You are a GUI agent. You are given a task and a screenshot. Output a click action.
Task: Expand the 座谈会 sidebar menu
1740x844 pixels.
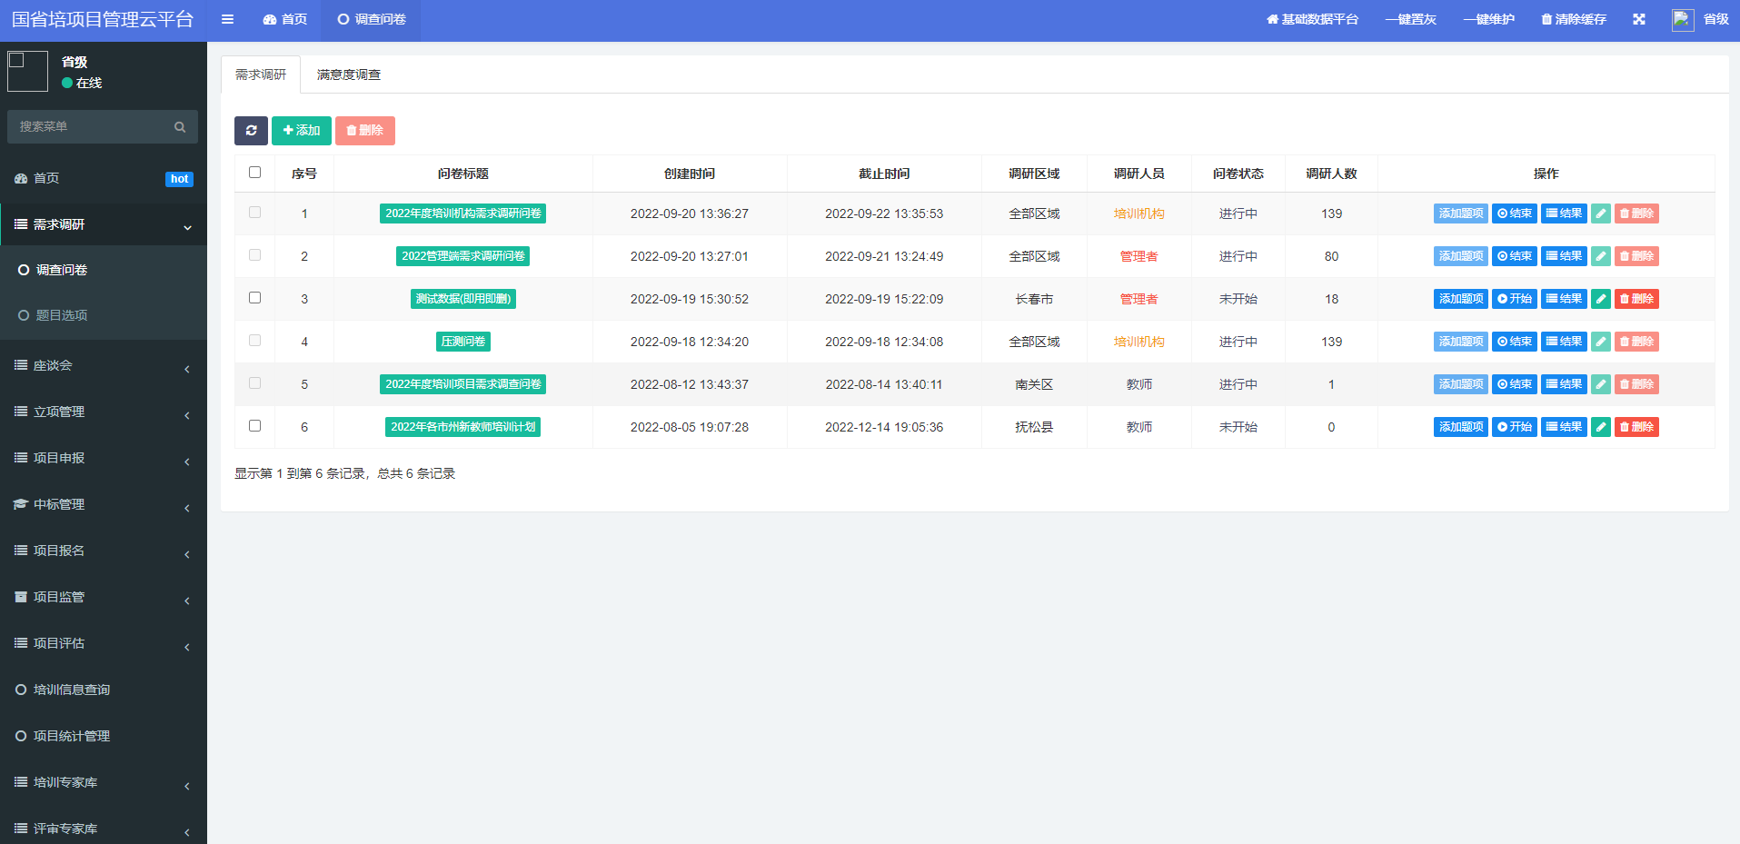click(103, 365)
